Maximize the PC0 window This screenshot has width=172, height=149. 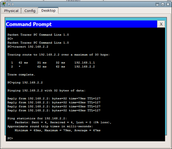coord(163,4)
